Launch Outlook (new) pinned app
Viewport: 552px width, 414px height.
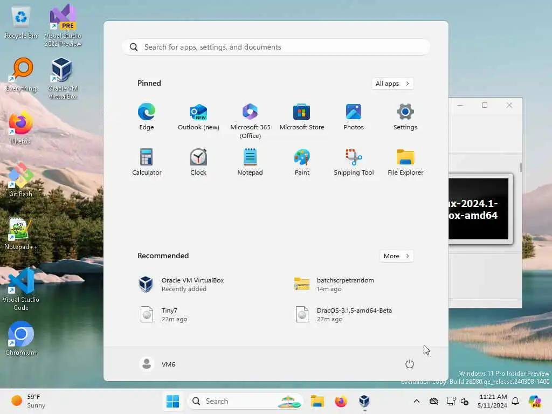click(198, 117)
